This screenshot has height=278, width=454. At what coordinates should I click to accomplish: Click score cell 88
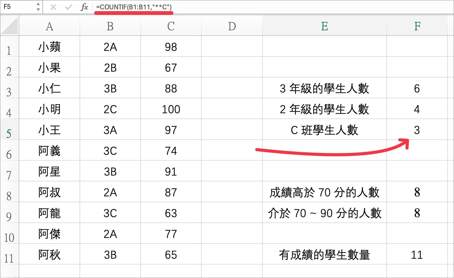coord(171,88)
